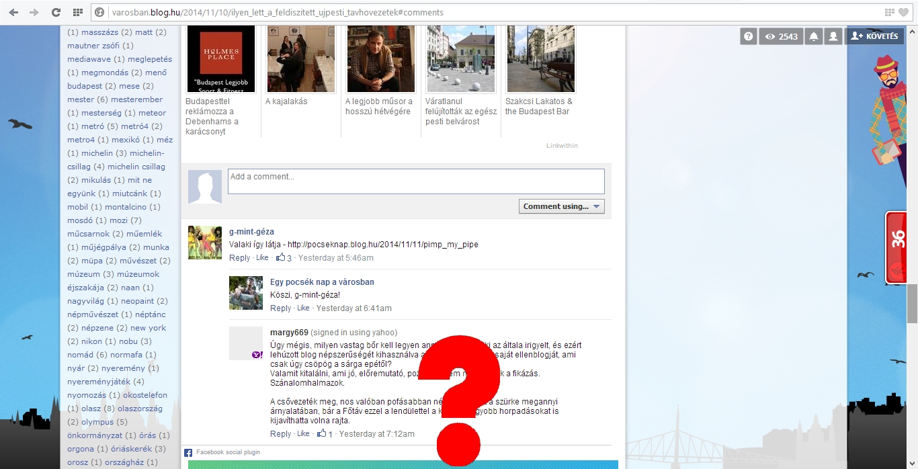Open Egy pocsék nap a városban profile

[322, 282]
